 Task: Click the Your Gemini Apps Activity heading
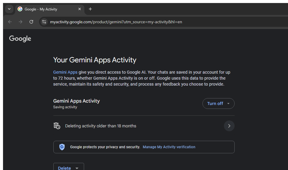95,60
